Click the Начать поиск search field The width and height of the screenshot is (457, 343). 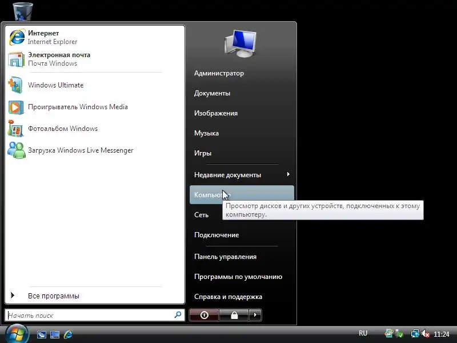95,316
